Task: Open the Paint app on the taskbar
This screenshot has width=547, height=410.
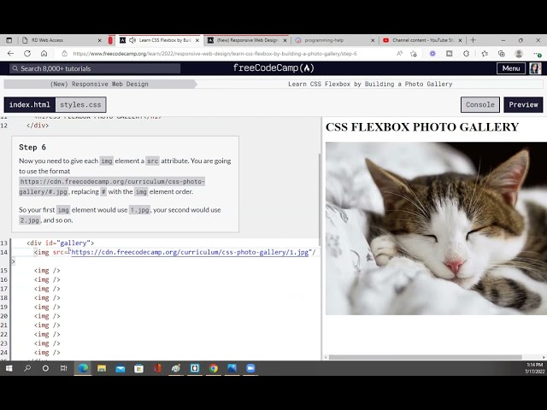Action: click(x=176, y=368)
